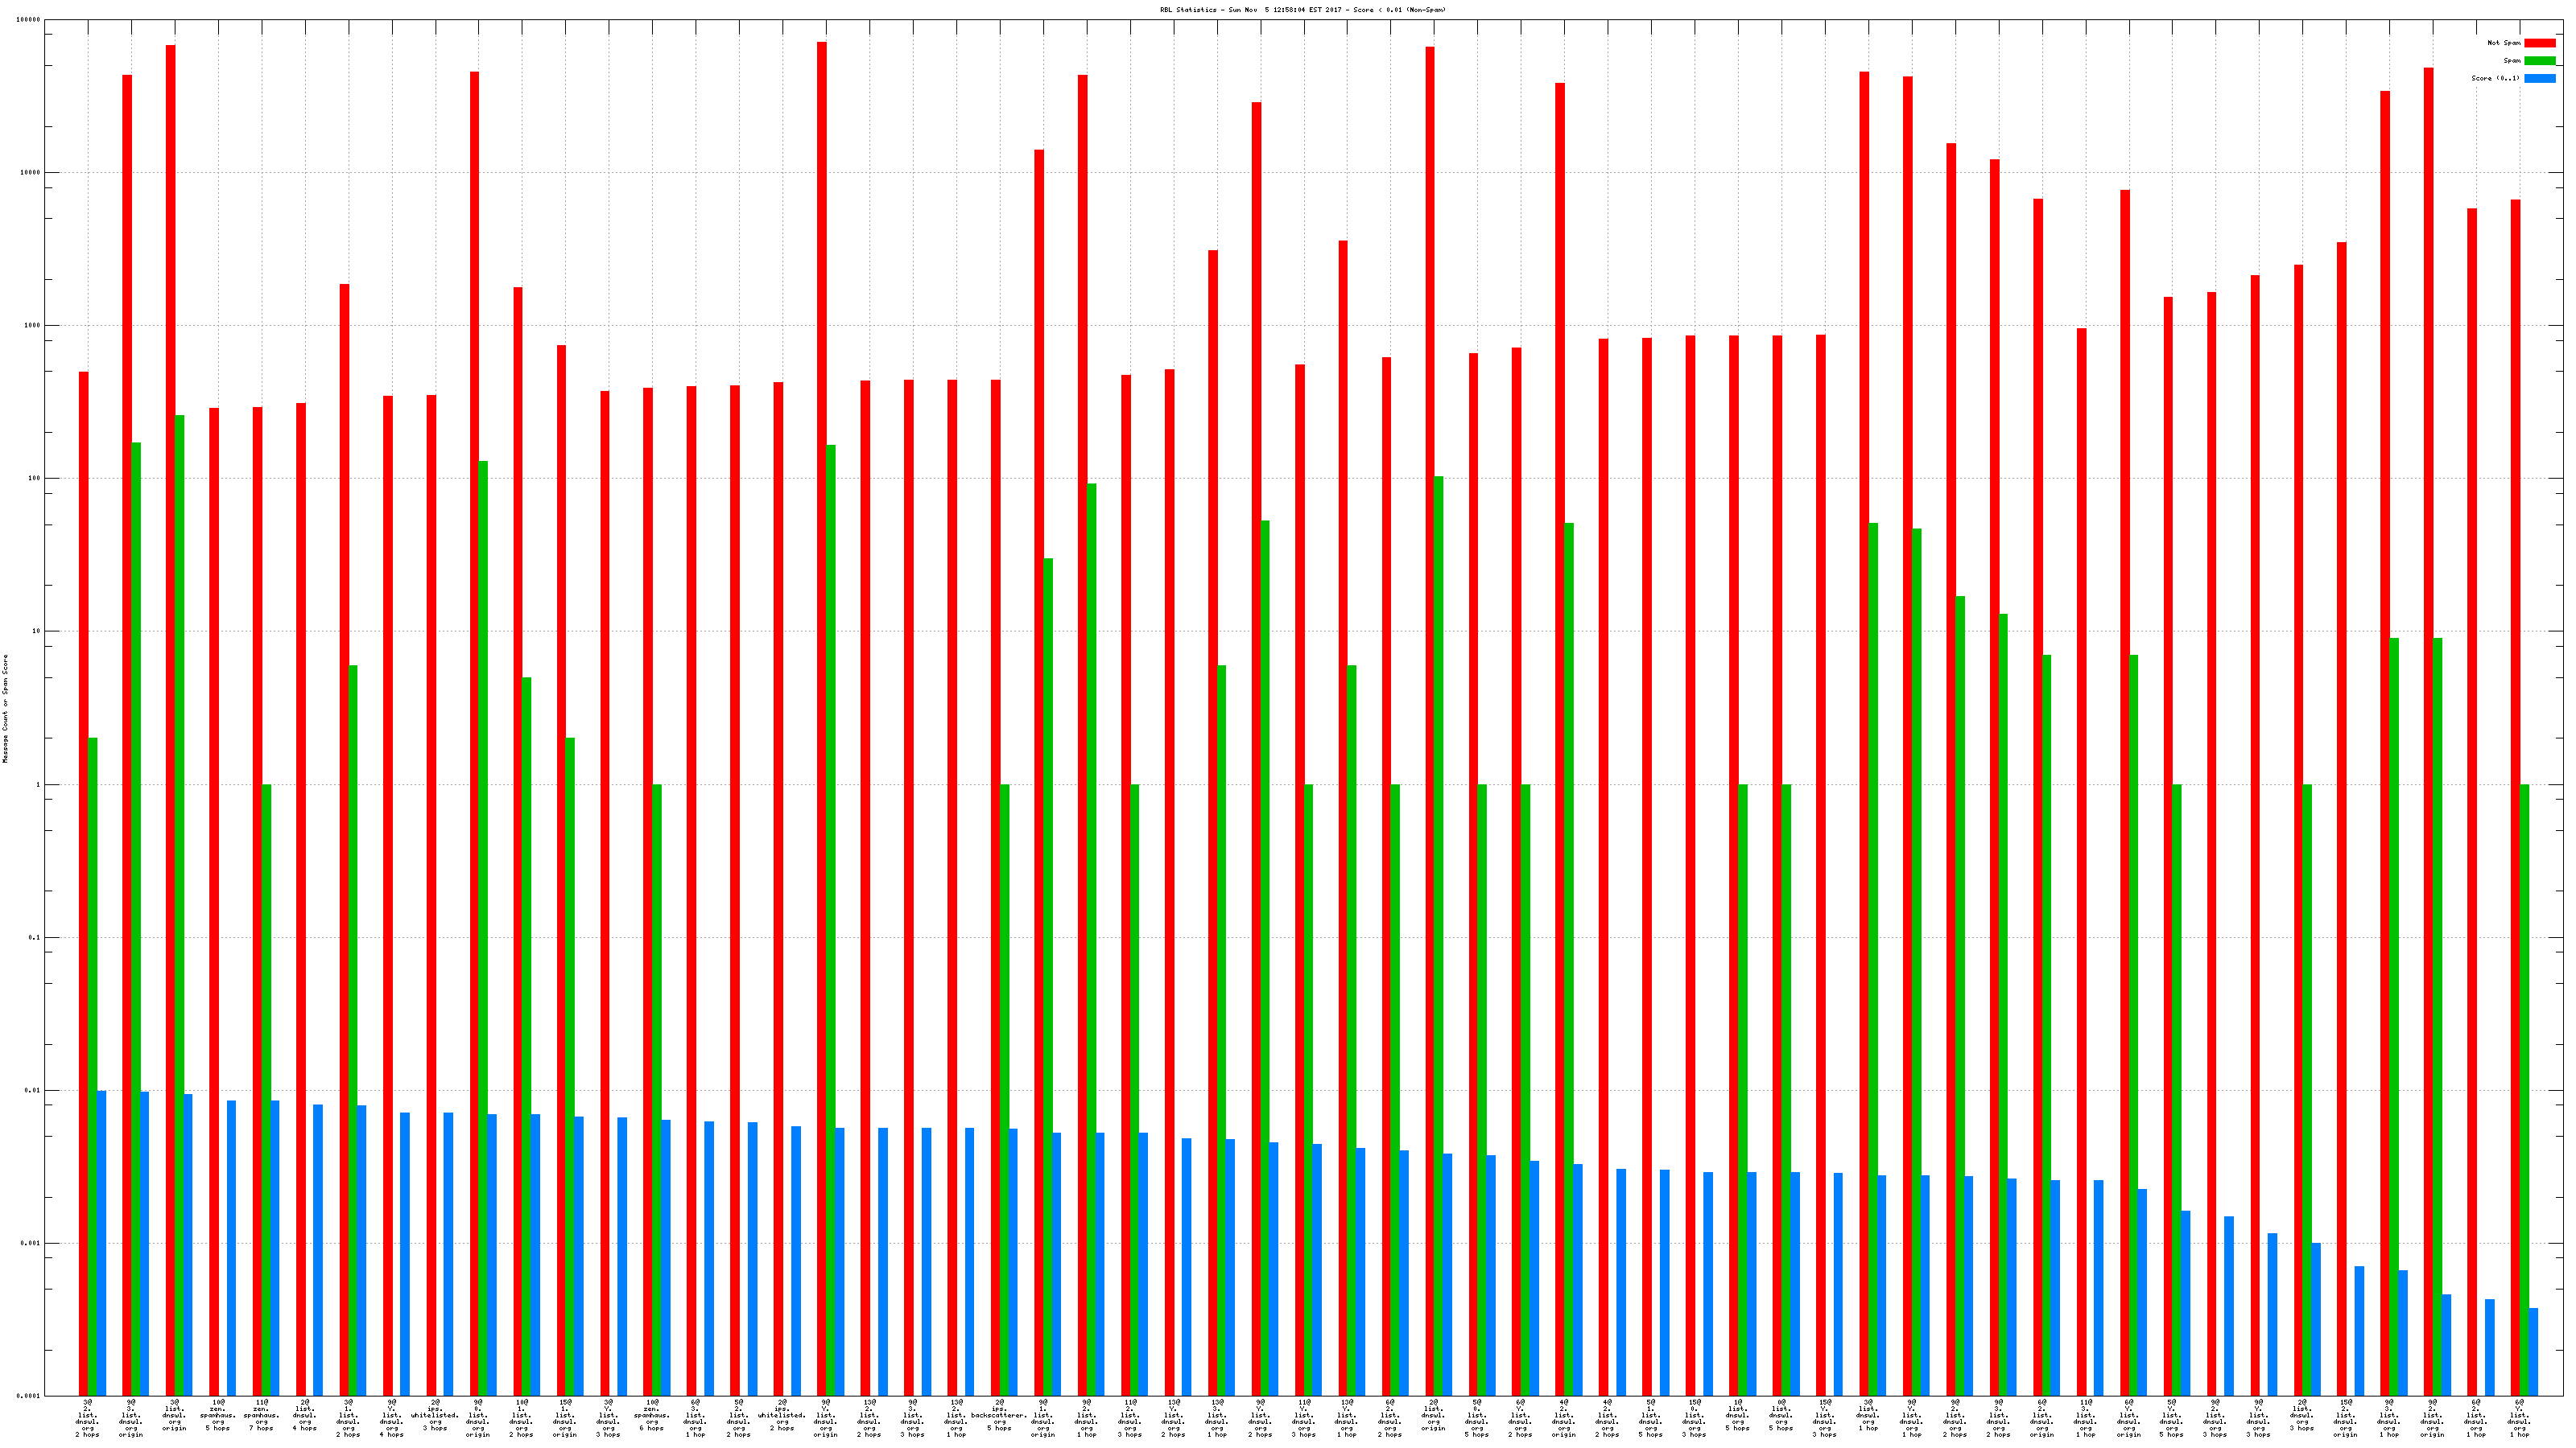Viewport: 2576px width, 1448px height.
Task: Click the zen.spamhaus.org 6 hops axis label
Action: click(x=652, y=1416)
